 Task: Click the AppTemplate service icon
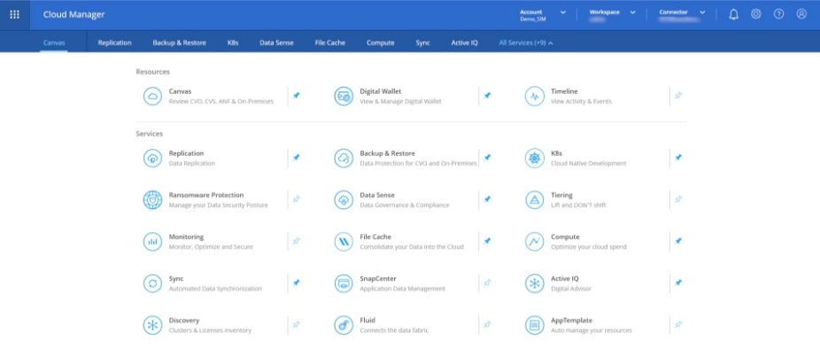coord(535,325)
